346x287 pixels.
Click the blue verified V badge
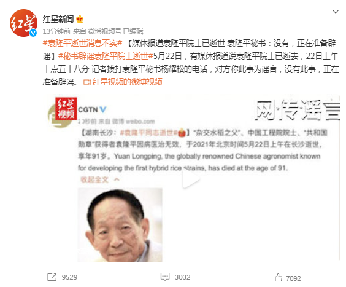coord(33,33)
